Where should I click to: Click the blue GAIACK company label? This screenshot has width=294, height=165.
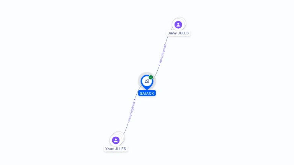(147, 93)
